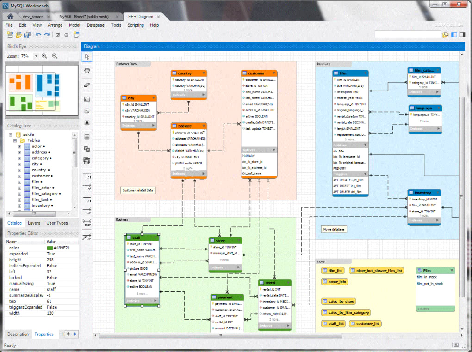
Task: Select the new layer tool
Action: pos(87,99)
